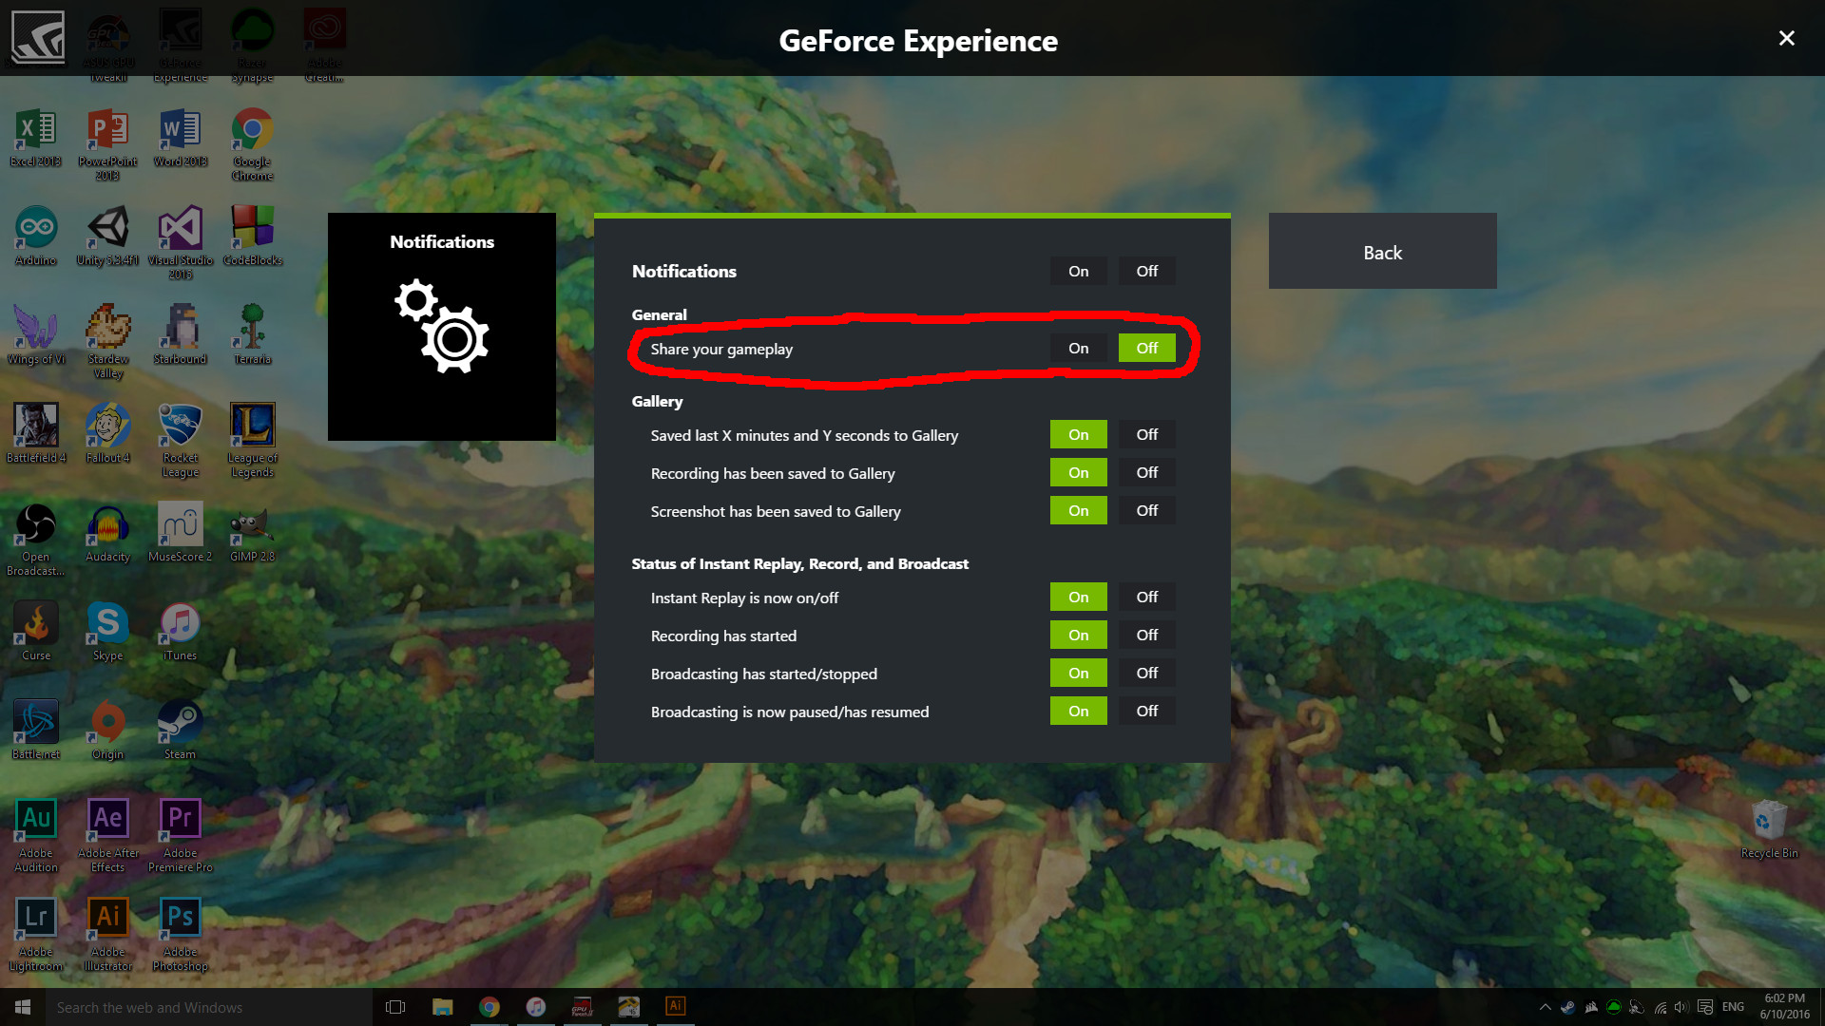
Task: Turn off Recording has started notifications
Action: coord(1146,635)
